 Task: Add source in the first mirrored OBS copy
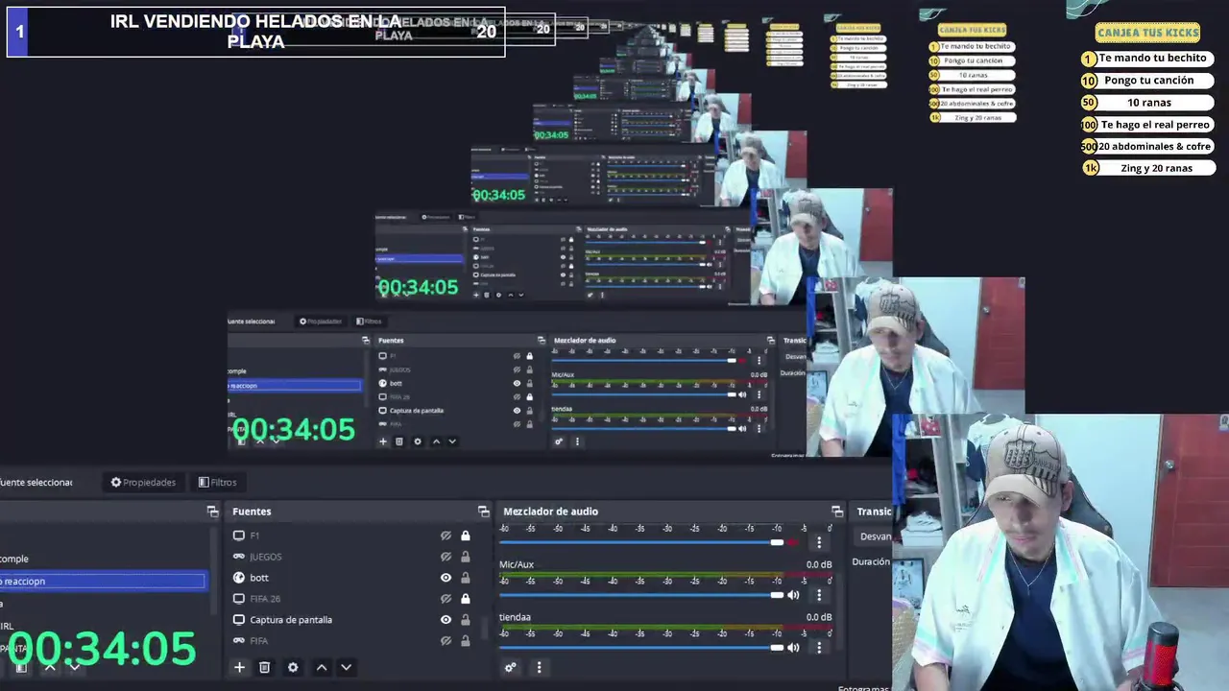pyautogui.click(x=382, y=441)
